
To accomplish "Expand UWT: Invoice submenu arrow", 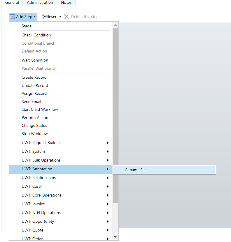I will coord(108,204).
